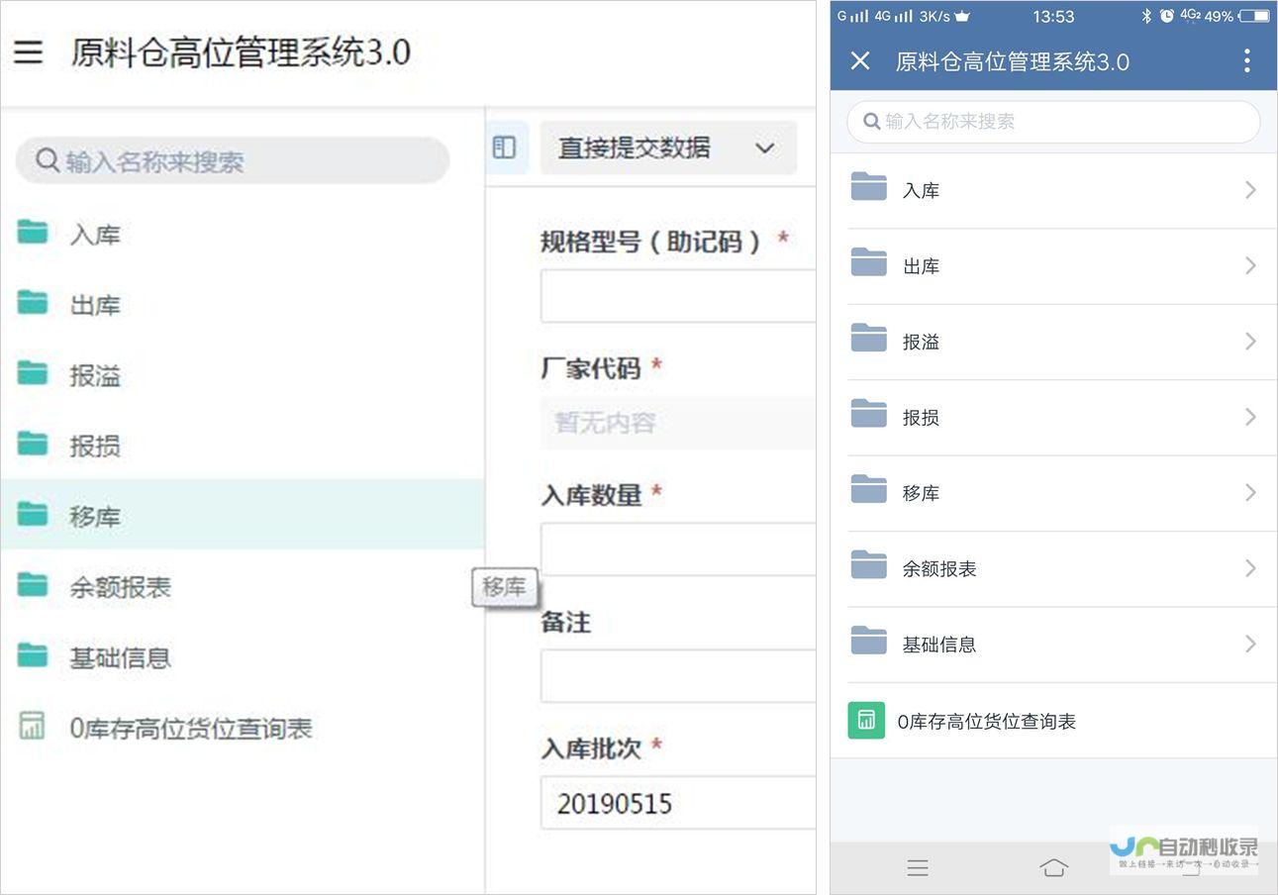1278x895 pixels.
Task: Click the mobile 基础信息 folder icon
Action: (x=869, y=641)
